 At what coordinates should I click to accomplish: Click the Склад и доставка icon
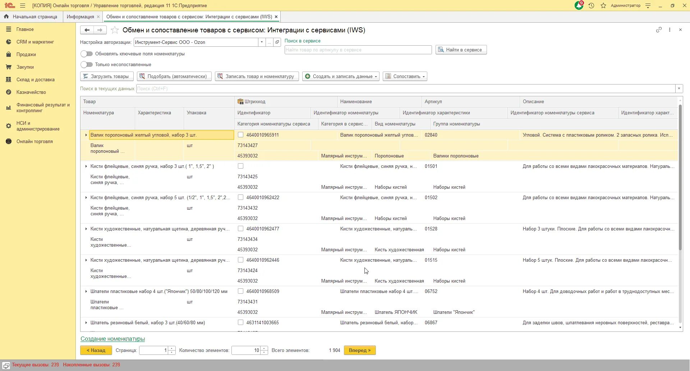(x=9, y=79)
